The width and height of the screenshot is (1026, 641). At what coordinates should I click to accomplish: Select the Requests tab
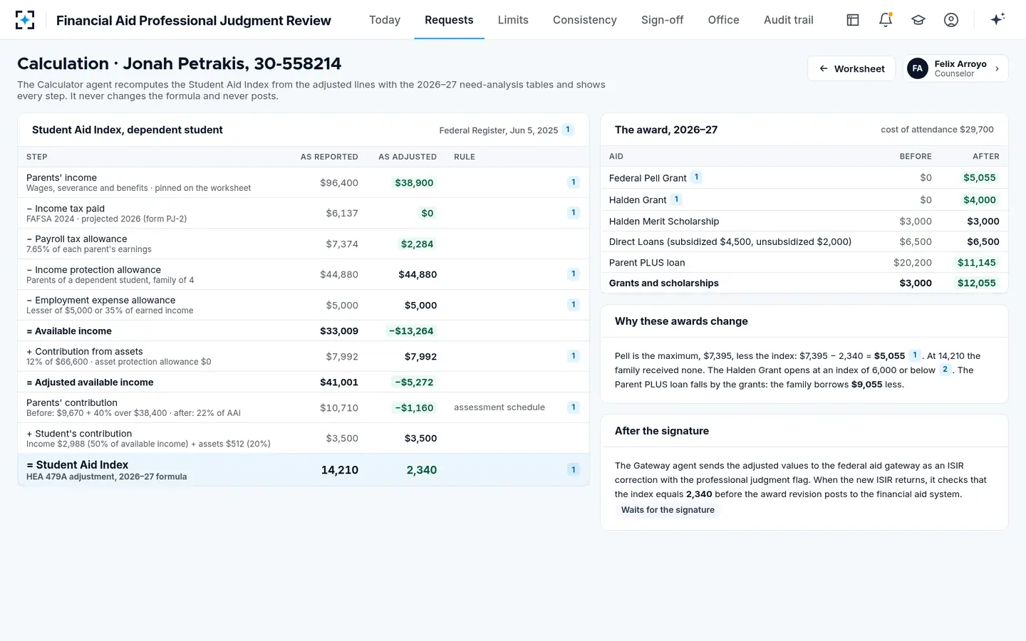point(449,20)
